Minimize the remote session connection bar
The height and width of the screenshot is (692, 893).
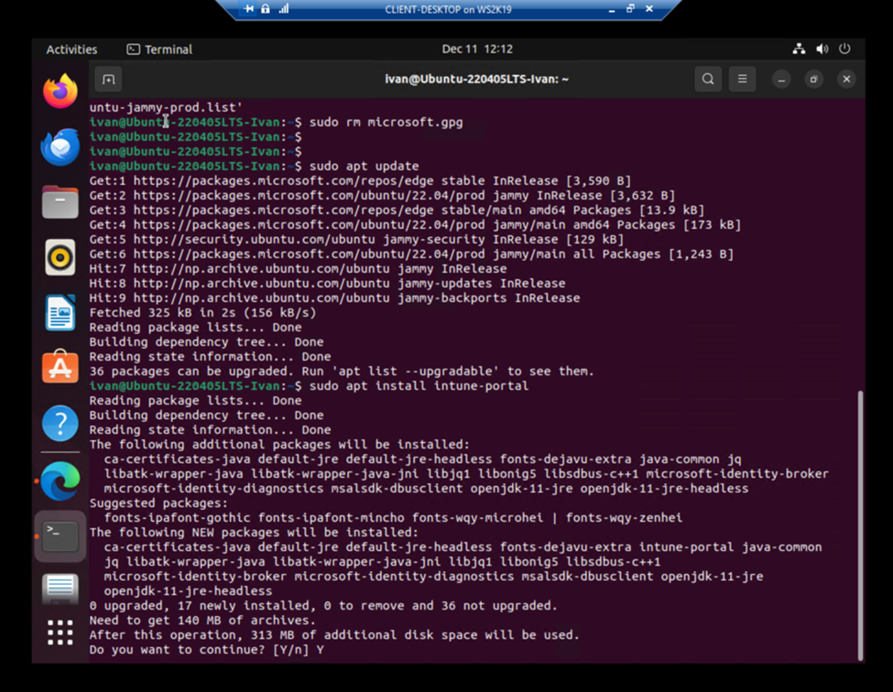pos(612,9)
